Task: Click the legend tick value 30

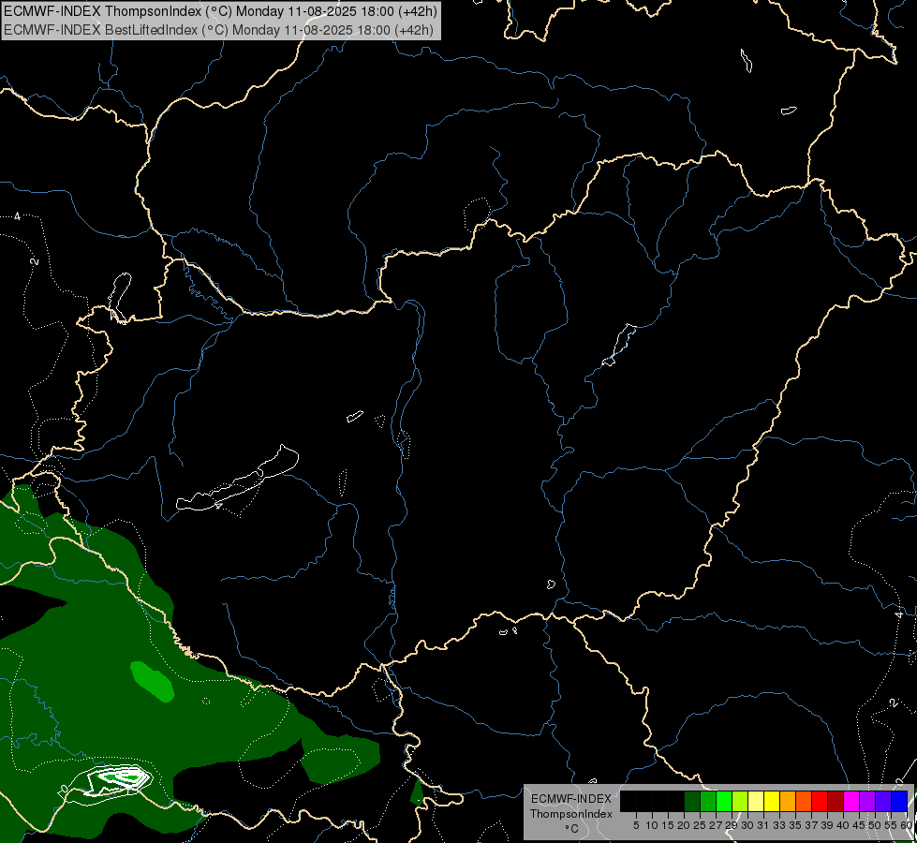Action: point(747,825)
